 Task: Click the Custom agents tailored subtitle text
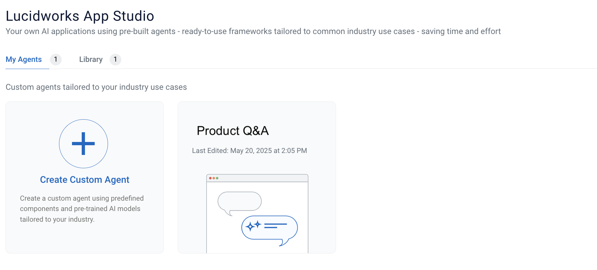tap(96, 87)
